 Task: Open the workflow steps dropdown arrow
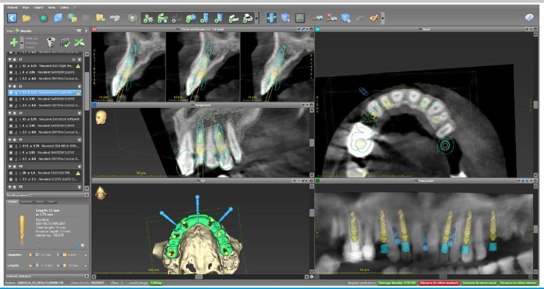[x=257, y=18]
